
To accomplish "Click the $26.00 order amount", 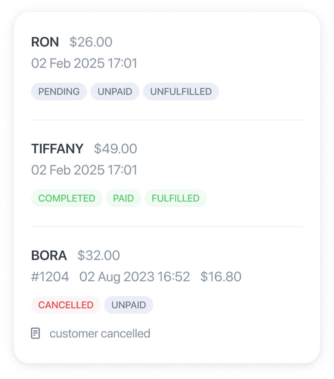I will click(x=91, y=42).
